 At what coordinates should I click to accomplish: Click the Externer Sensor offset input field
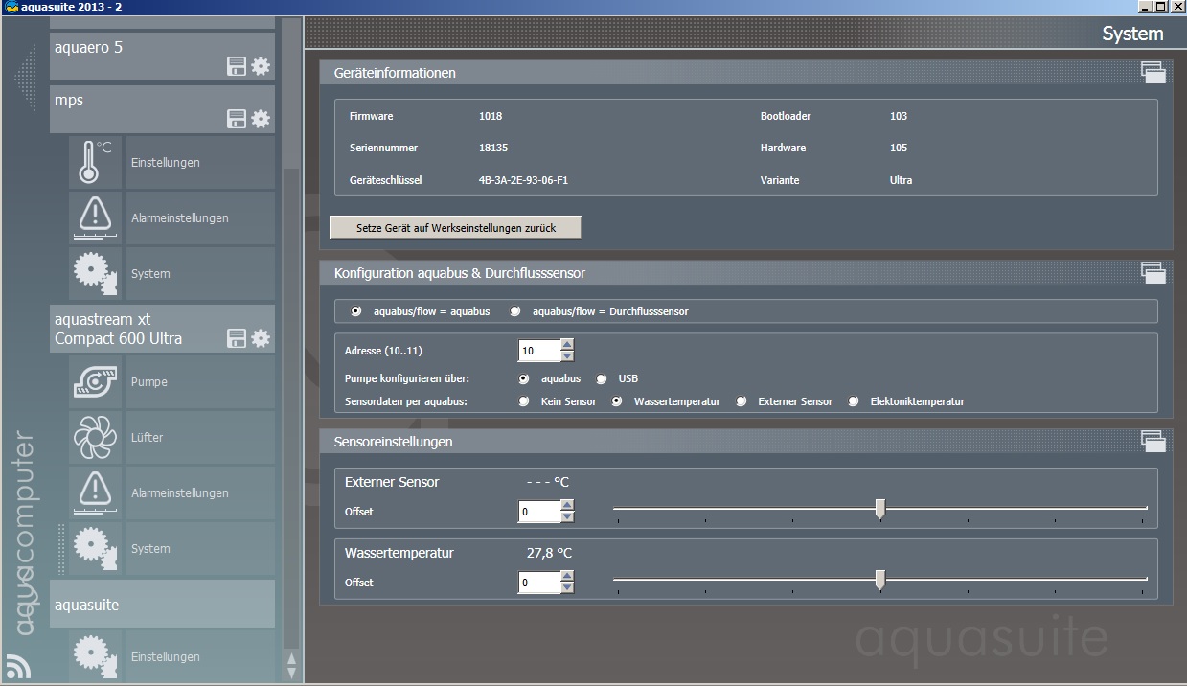point(538,512)
